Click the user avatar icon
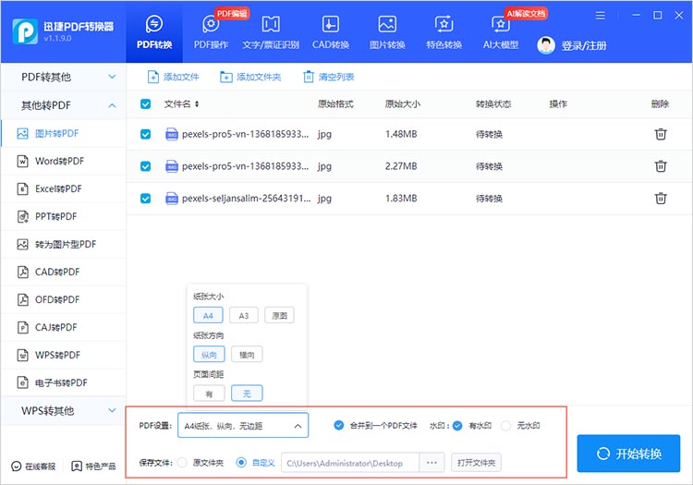693x485 pixels. pyautogui.click(x=546, y=45)
